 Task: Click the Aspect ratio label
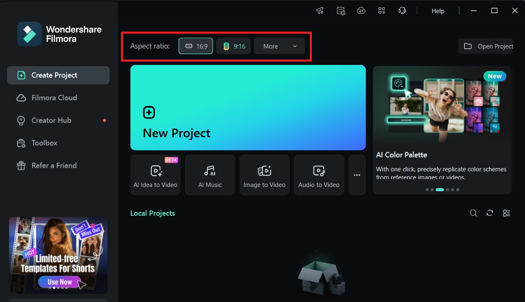[150, 46]
